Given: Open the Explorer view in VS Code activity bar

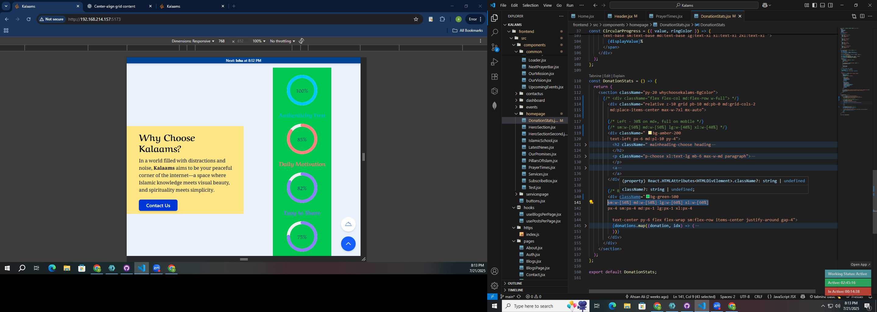Looking at the screenshot, I should pos(495,18).
